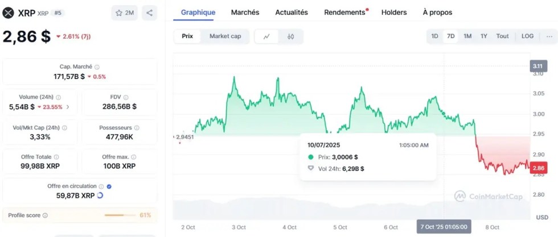Viewport: 558px width, 237px height.
Task: Switch to candlestick chart view icon
Action: (x=291, y=36)
